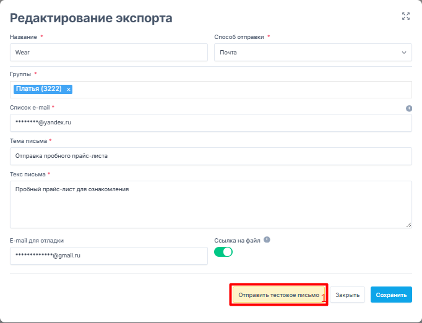Click the Редактирование экспорта dialog title
Viewport: 422px width, 323px height.
pyautogui.click(x=91, y=18)
